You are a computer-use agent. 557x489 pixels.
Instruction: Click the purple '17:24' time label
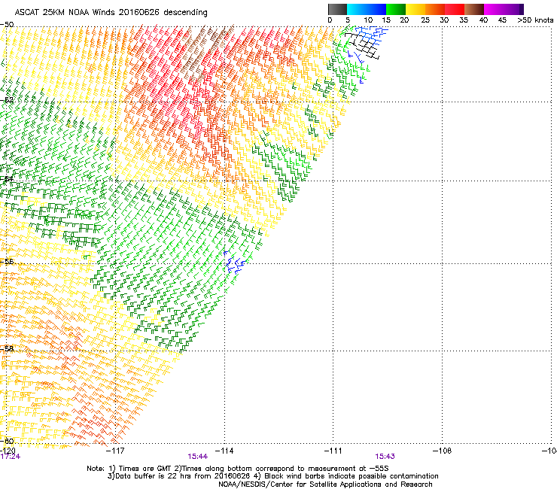[10, 457]
